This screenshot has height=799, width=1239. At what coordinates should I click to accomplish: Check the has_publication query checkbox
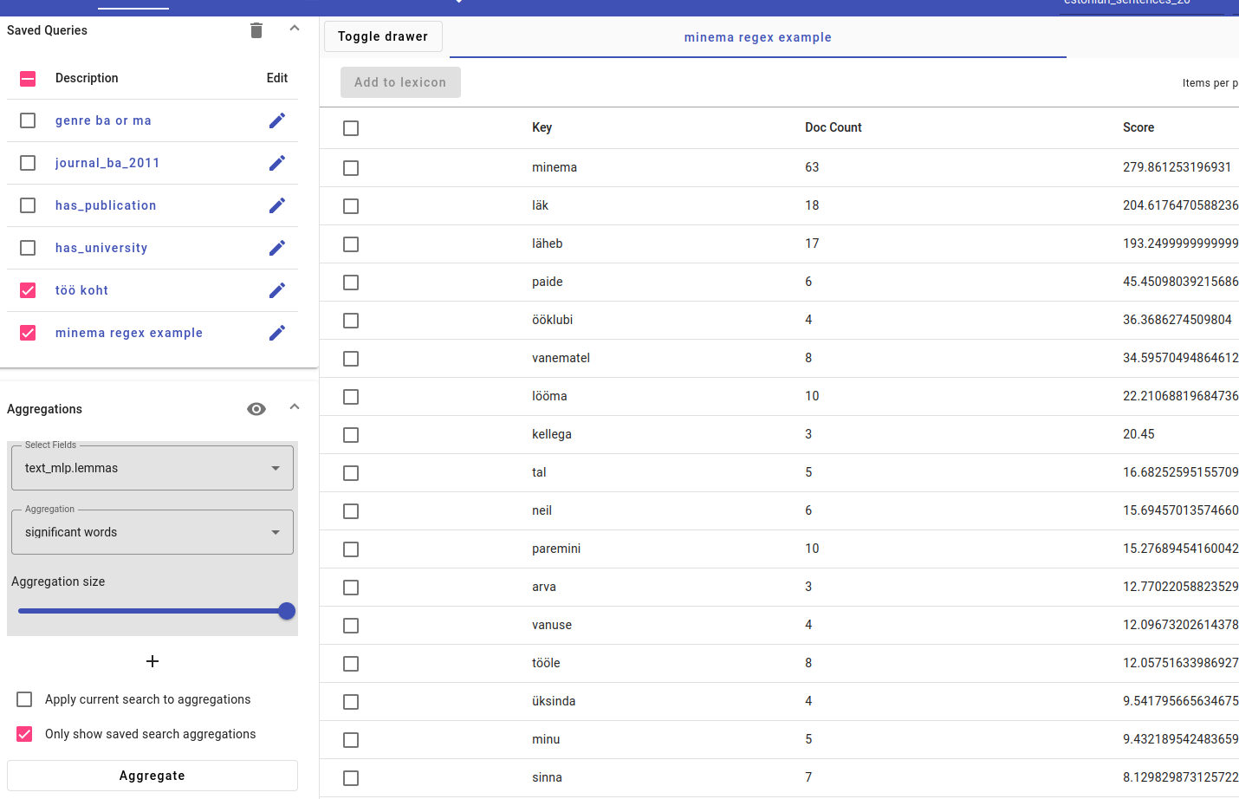coord(28,205)
